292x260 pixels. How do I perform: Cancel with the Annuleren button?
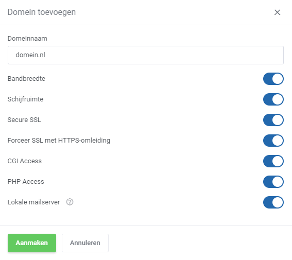click(85, 243)
